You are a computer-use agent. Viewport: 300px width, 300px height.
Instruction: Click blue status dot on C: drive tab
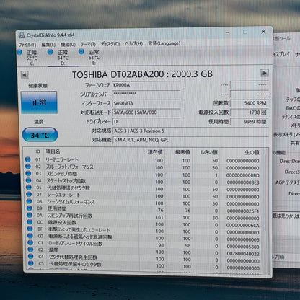(19, 52)
